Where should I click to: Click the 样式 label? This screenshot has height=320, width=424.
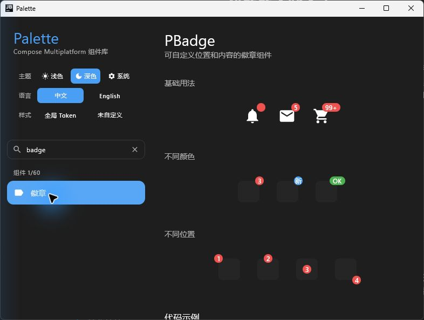pyautogui.click(x=25, y=115)
